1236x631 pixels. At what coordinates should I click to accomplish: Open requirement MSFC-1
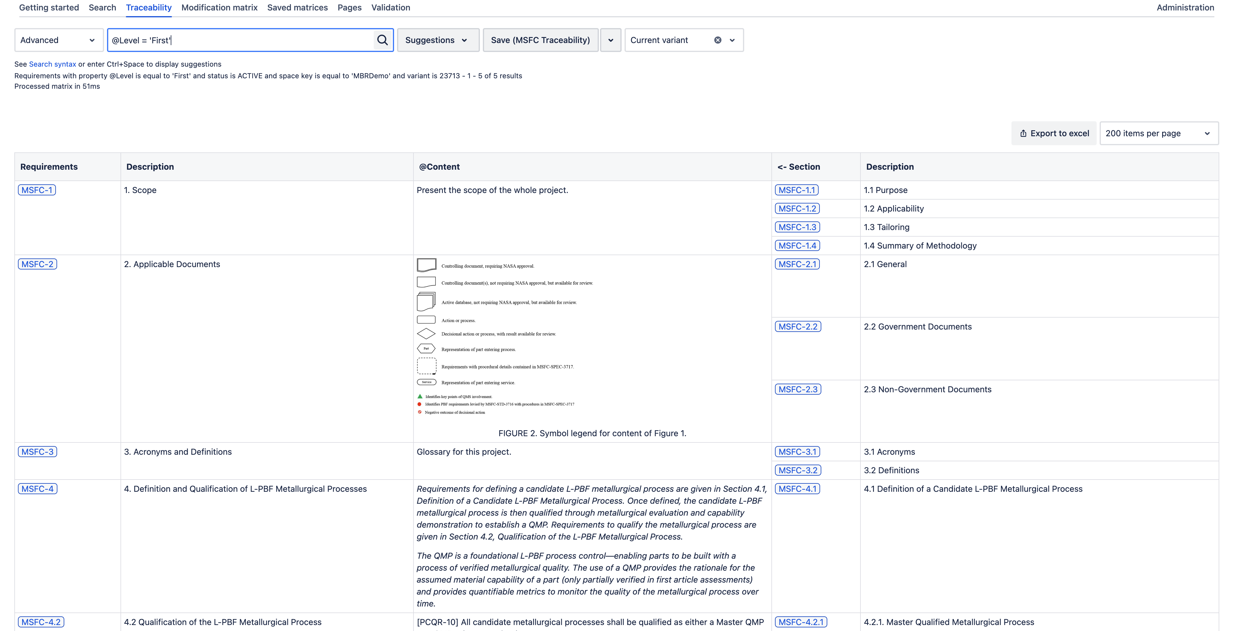click(x=37, y=190)
